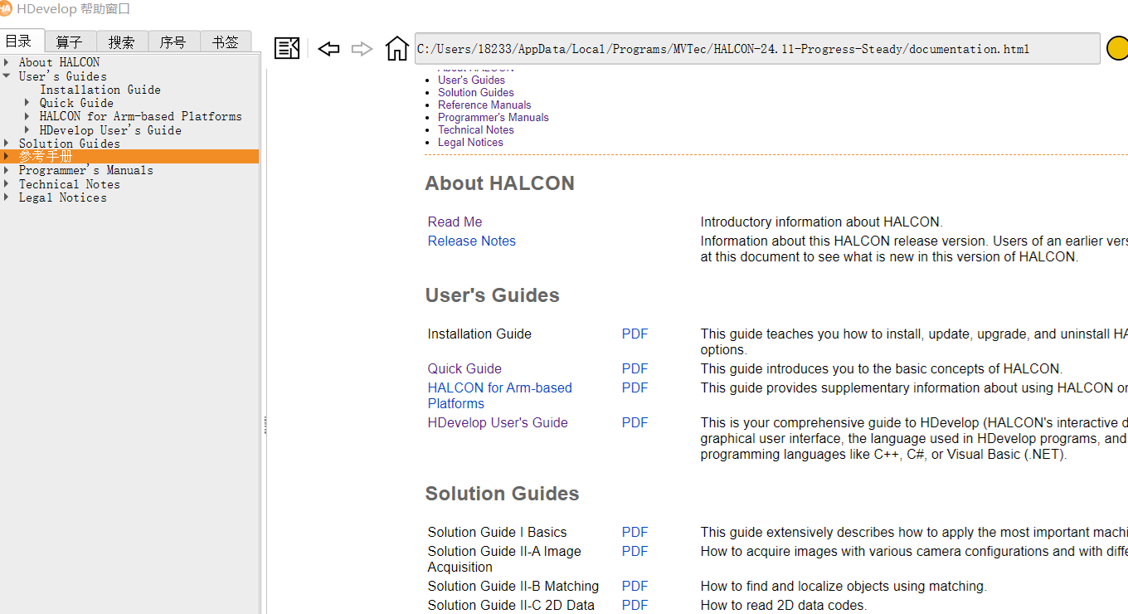This screenshot has width=1128, height=614.
Task: Select Quick Guide in the contents tree
Action: click(x=76, y=103)
